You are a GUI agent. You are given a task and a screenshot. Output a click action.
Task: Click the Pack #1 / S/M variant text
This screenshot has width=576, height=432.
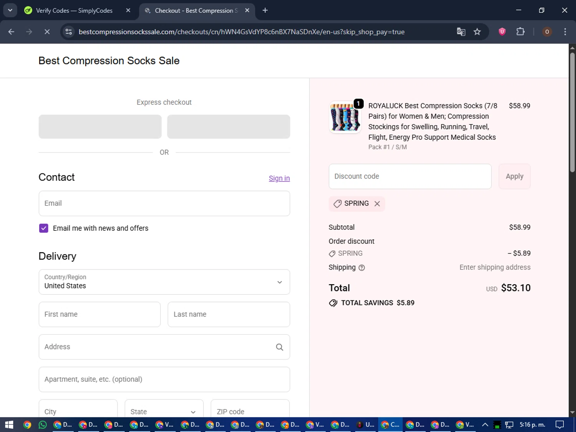(387, 147)
